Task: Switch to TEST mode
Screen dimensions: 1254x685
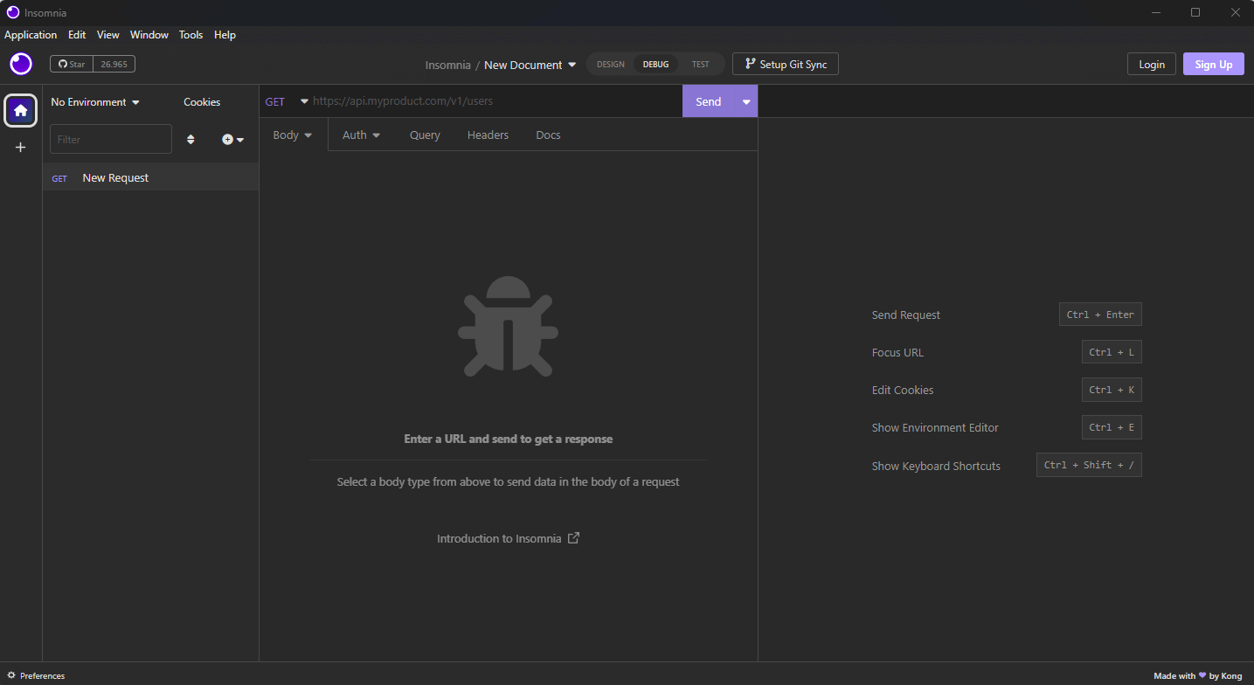Action: (701, 65)
